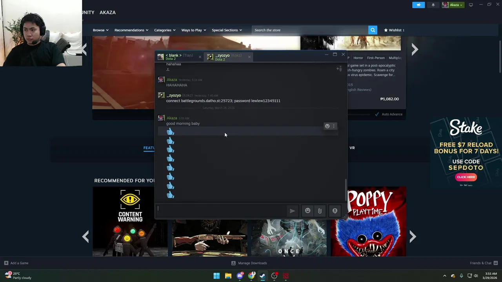Open the Akaza account dropdown

[x=453, y=5]
